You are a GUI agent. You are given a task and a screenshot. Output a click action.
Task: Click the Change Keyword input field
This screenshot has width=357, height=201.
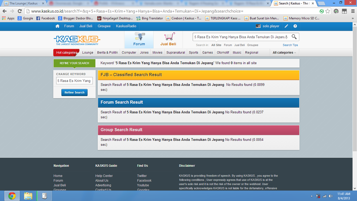coord(74,81)
